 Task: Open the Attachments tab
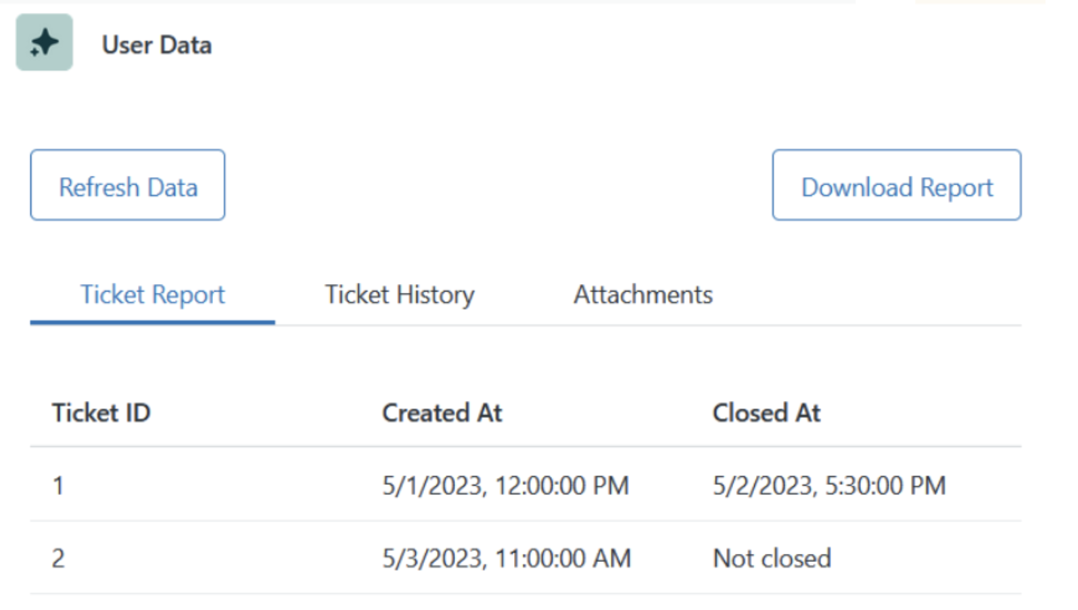pyautogui.click(x=642, y=296)
